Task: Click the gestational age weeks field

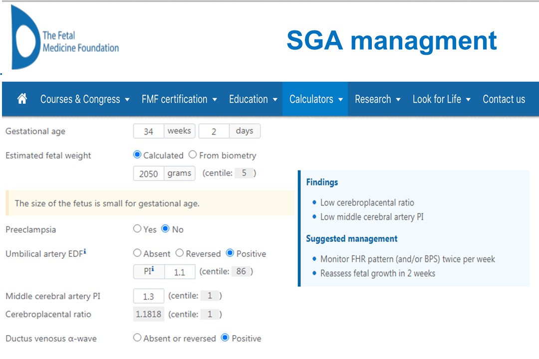Action: 148,132
